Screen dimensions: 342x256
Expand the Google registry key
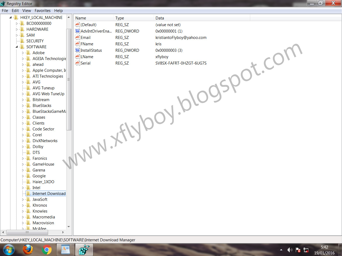(x=24, y=176)
